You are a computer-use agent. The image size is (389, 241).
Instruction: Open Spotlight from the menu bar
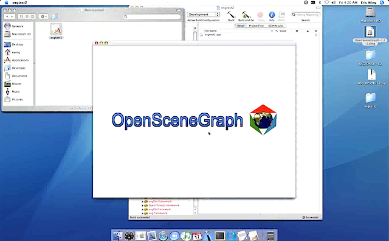tap(382, 2)
